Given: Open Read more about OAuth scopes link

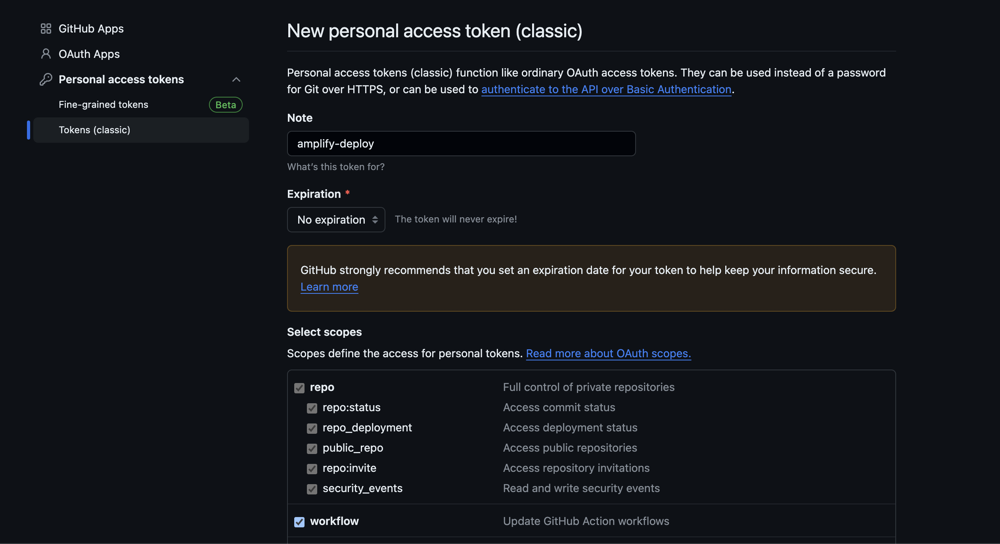Looking at the screenshot, I should pos(608,353).
